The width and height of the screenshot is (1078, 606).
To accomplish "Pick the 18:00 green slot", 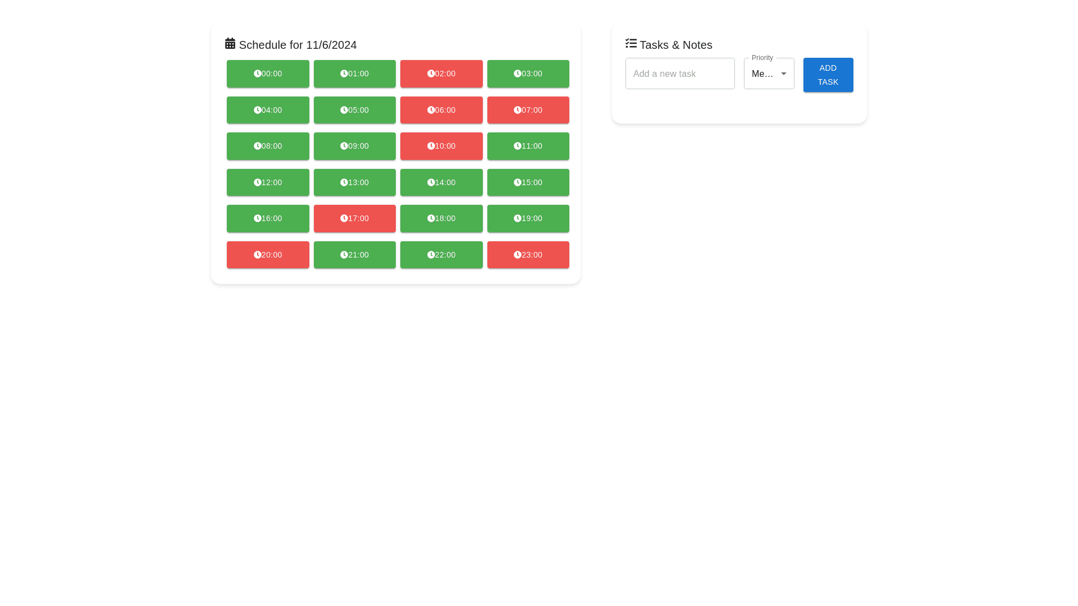I will pyautogui.click(x=441, y=218).
